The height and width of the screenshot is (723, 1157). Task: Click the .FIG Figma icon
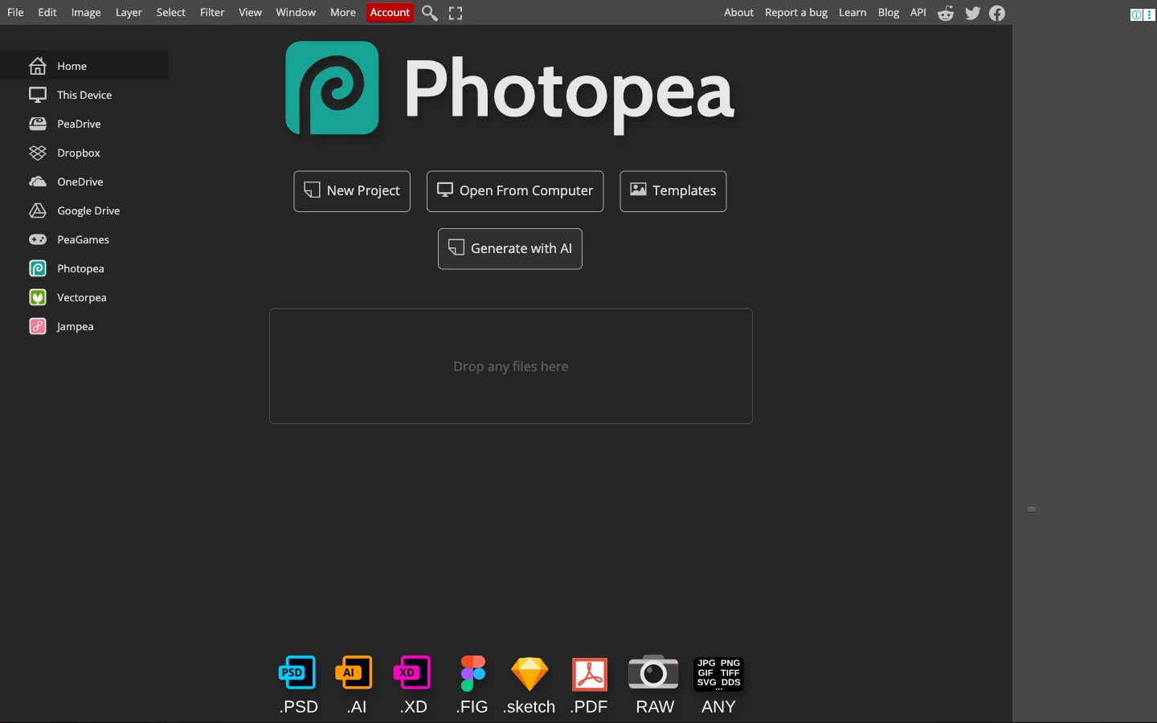[x=472, y=673]
